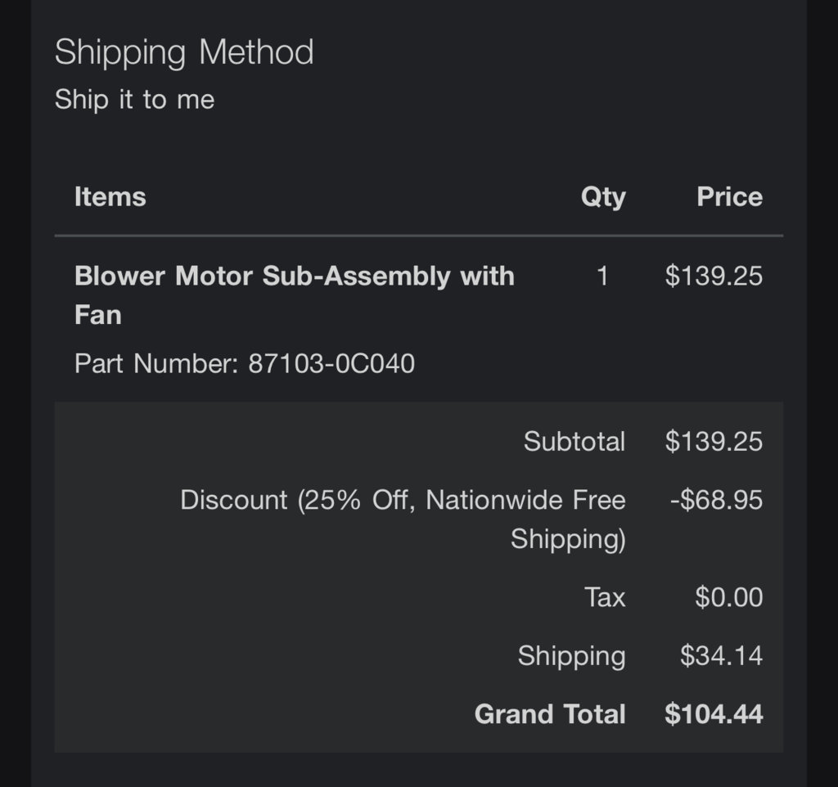The image size is (838, 787).
Task: Click the Items column header
Action: pos(110,196)
